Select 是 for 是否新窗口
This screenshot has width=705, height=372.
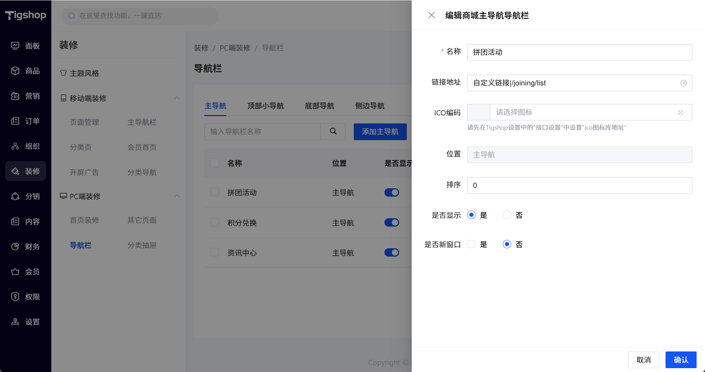tap(471, 244)
